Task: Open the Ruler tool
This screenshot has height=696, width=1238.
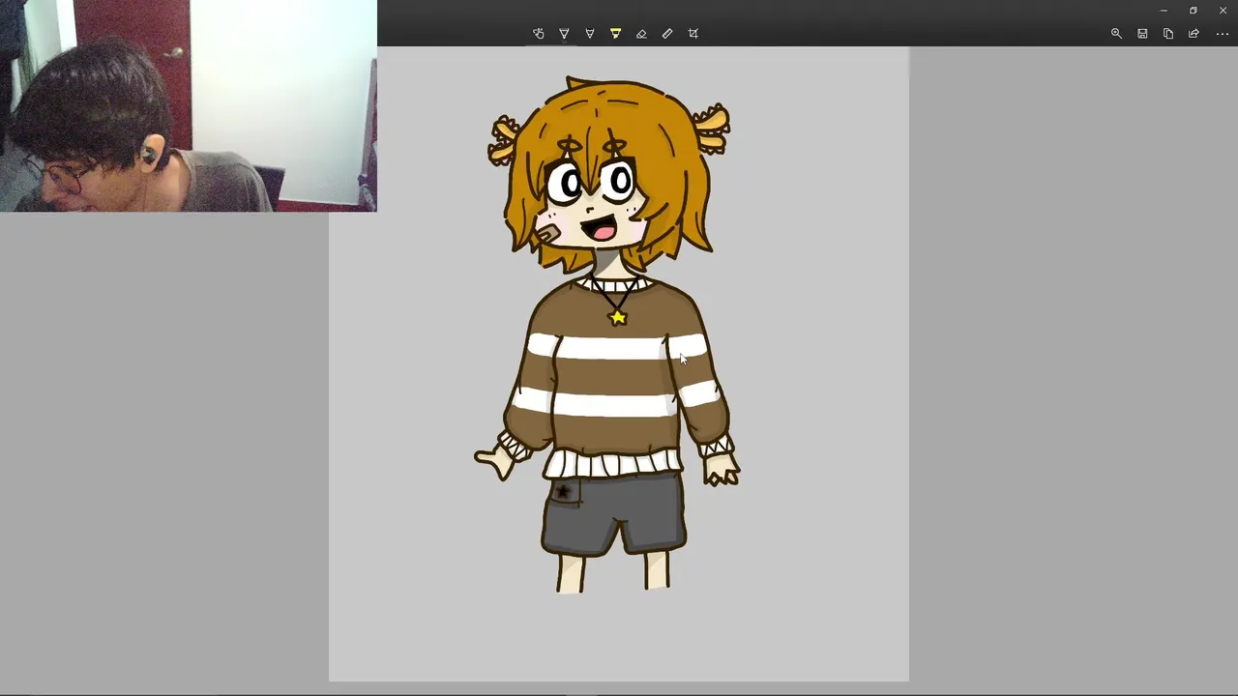Action: [667, 34]
